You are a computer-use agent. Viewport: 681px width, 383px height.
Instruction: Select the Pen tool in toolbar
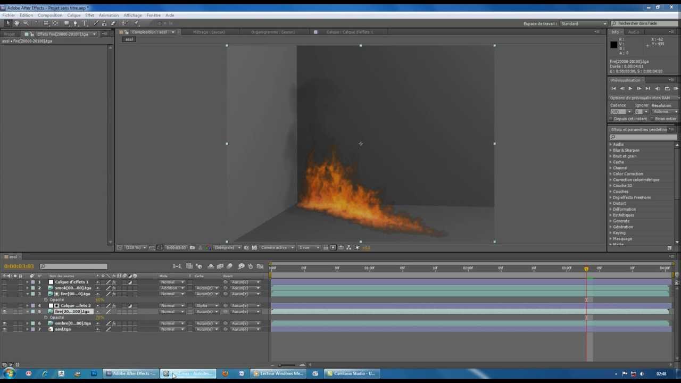tap(75, 23)
